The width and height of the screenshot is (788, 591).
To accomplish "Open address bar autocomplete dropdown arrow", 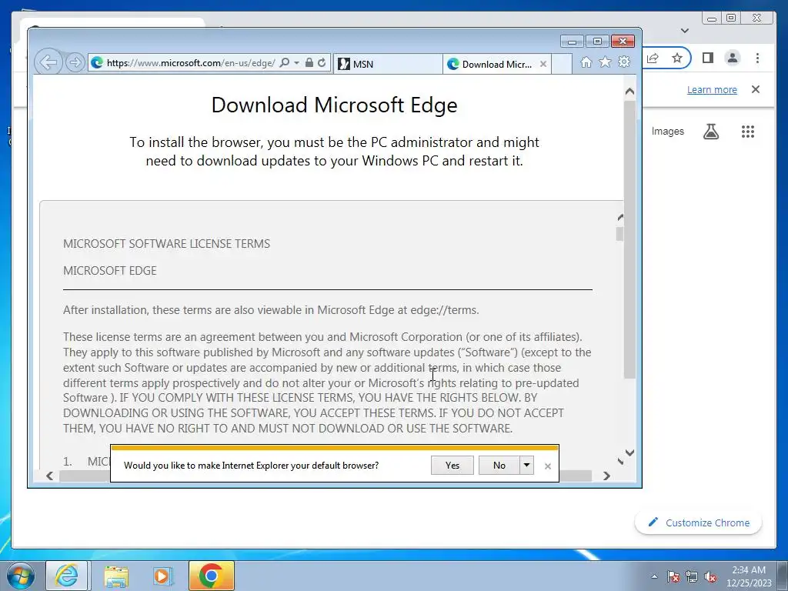I will tap(296, 63).
